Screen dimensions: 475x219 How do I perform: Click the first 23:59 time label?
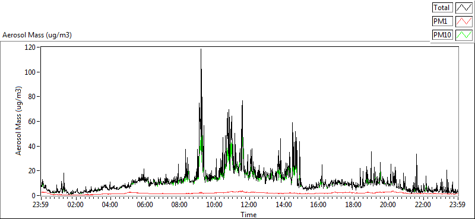pyautogui.click(x=41, y=204)
